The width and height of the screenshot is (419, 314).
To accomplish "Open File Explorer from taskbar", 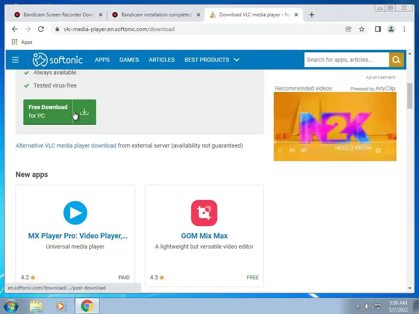I will click(x=36, y=306).
